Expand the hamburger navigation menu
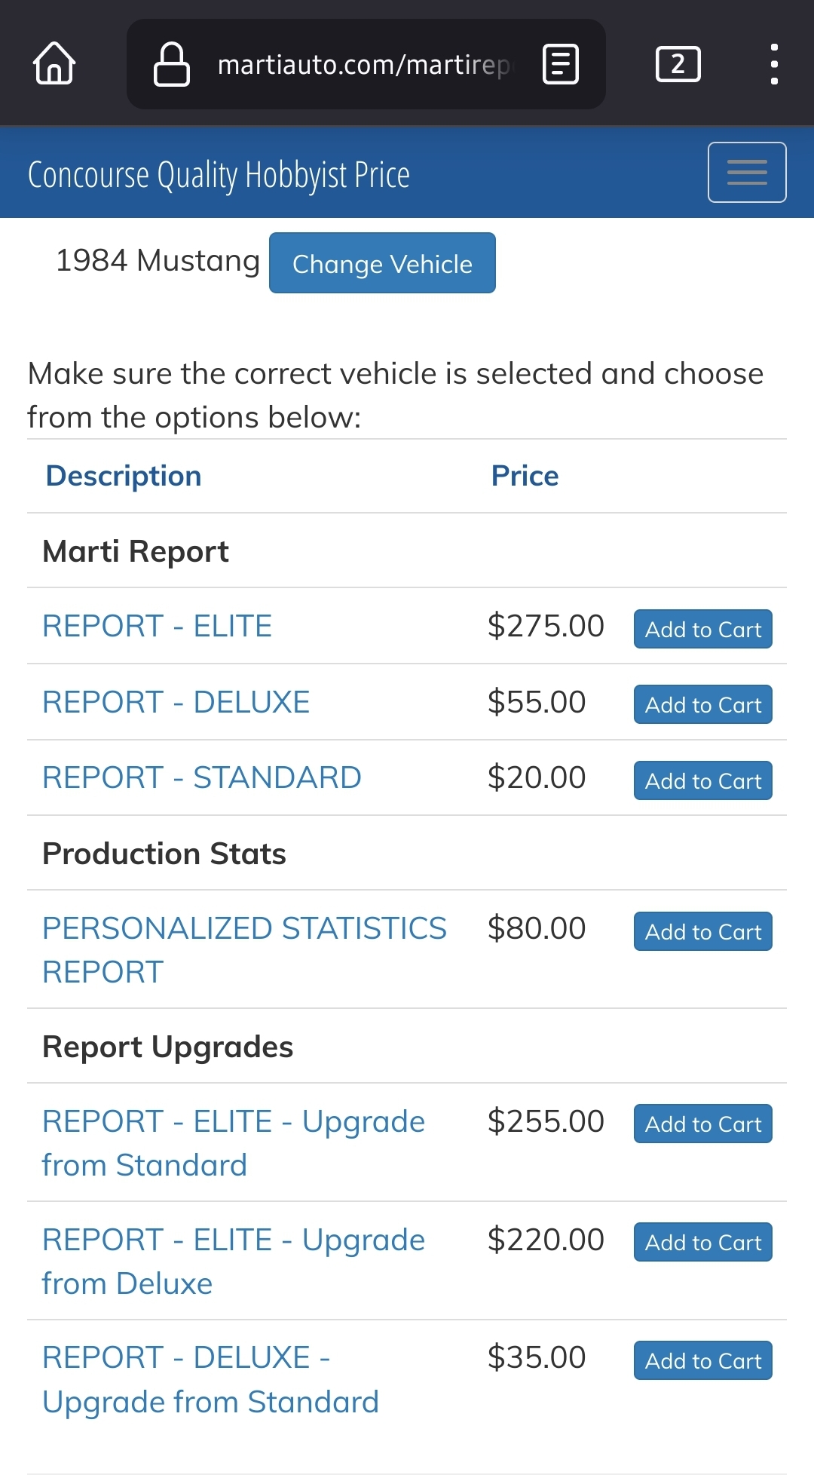 (747, 173)
